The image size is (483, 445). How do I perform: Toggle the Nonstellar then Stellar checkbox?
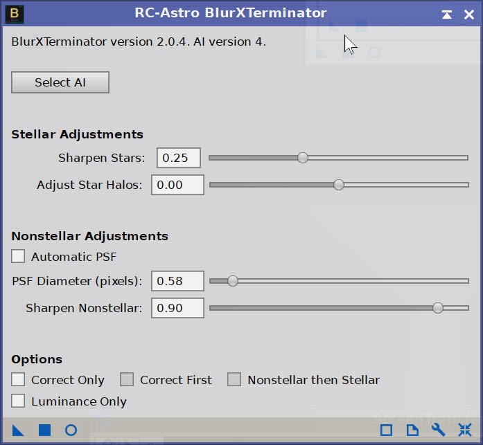(234, 379)
